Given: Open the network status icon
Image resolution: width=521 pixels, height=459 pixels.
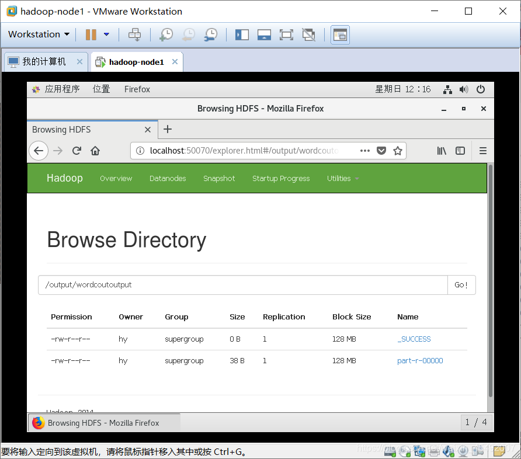Looking at the screenshot, I should [447, 89].
